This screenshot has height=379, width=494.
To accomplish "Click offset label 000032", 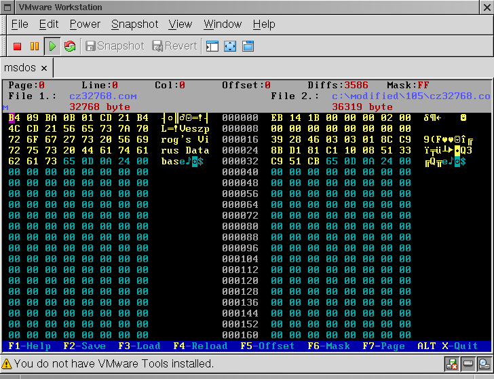I will pyautogui.click(x=240, y=162).
